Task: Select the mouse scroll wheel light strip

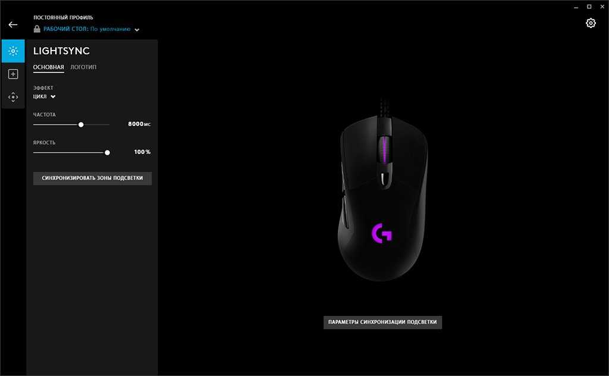Action: 384,149
